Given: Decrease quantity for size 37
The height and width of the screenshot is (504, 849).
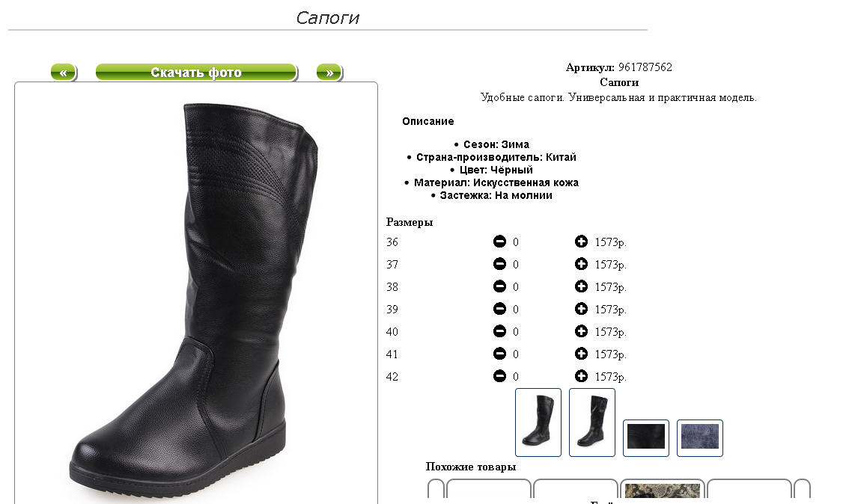Looking at the screenshot, I should (x=500, y=264).
